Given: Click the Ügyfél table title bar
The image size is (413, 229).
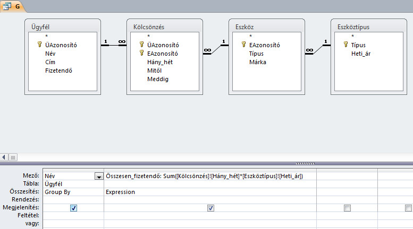Looking at the screenshot, I should click(x=62, y=26).
